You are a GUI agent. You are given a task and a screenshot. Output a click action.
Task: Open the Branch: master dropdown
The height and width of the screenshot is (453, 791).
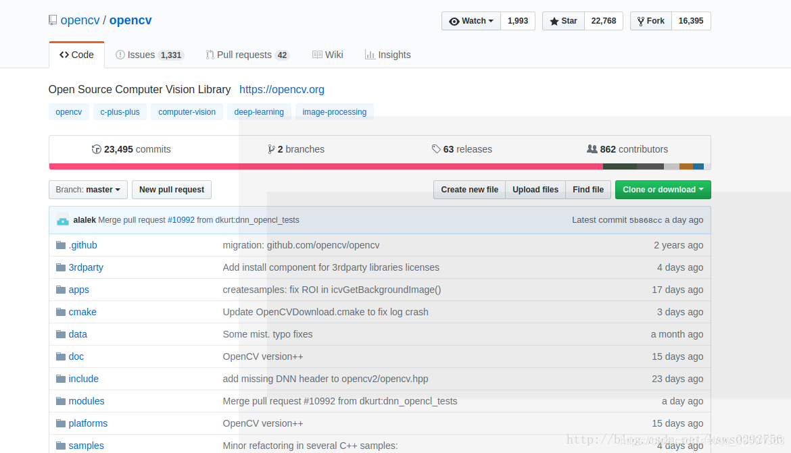89,190
